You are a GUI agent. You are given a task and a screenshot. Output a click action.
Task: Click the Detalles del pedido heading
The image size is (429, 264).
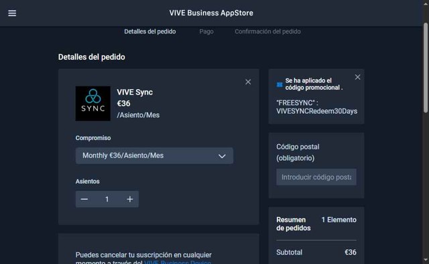click(92, 57)
